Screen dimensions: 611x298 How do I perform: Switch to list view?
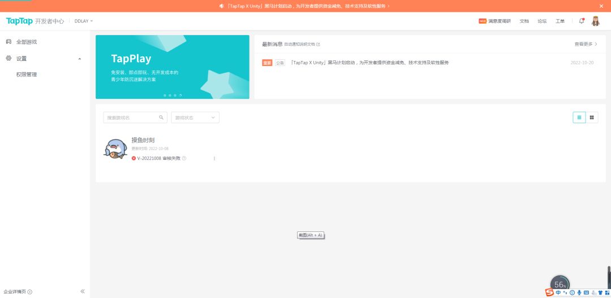(579, 117)
